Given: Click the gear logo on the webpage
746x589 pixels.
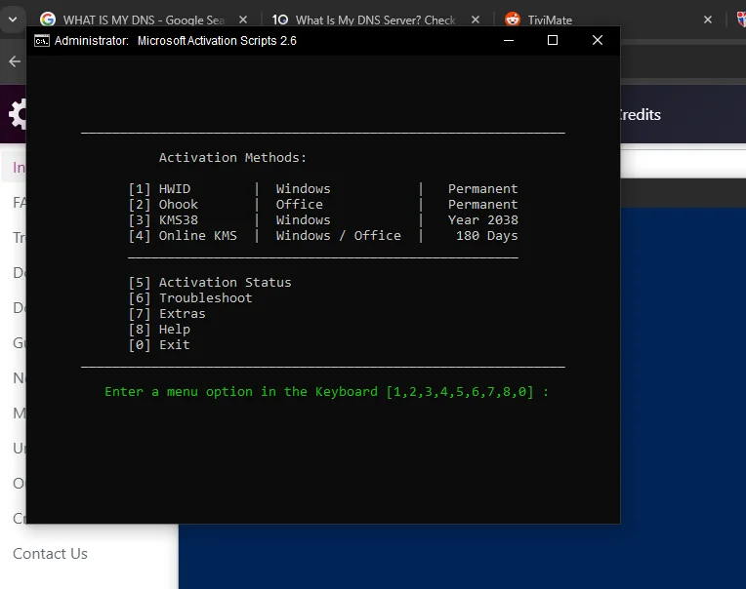Looking at the screenshot, I should pyautogui.click(x=18, y=114).
